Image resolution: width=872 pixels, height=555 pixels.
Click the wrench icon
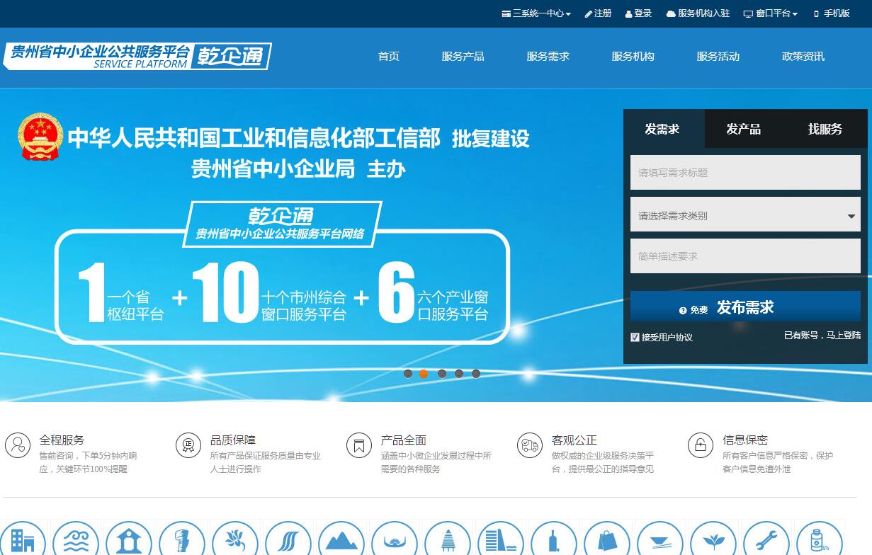(766, 542)
